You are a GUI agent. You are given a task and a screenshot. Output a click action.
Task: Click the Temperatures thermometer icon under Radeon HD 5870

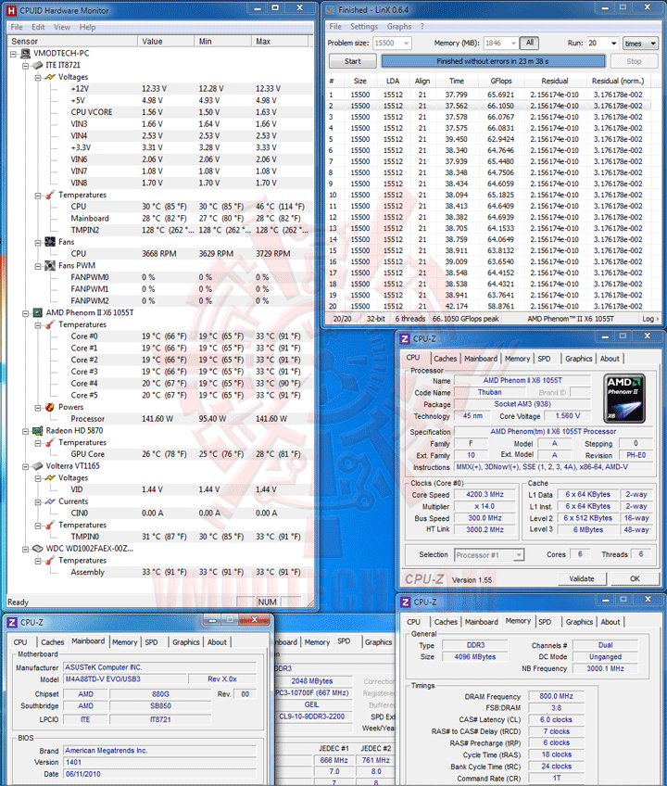pos(50,443)
